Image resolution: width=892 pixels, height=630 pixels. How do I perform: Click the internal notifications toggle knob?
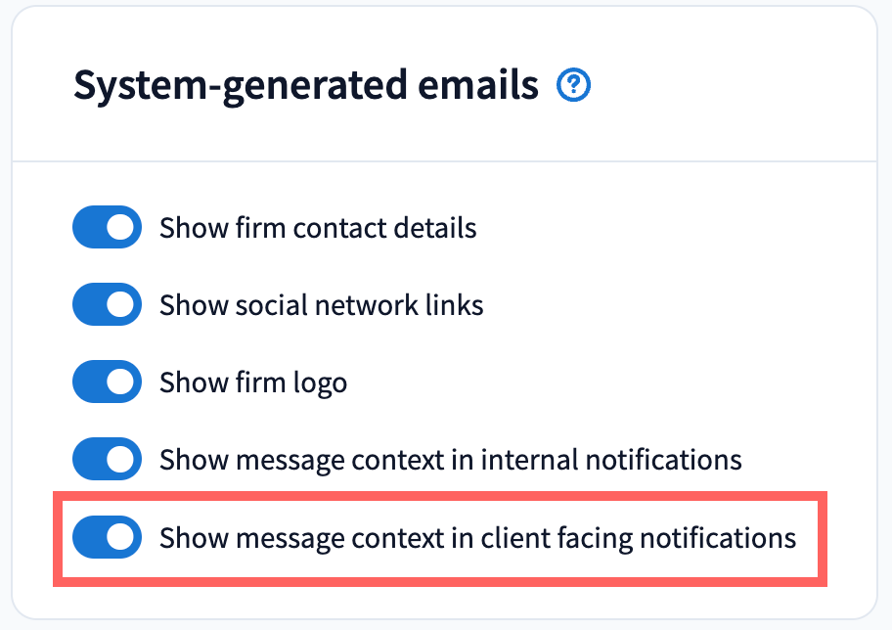click(122, 459)
